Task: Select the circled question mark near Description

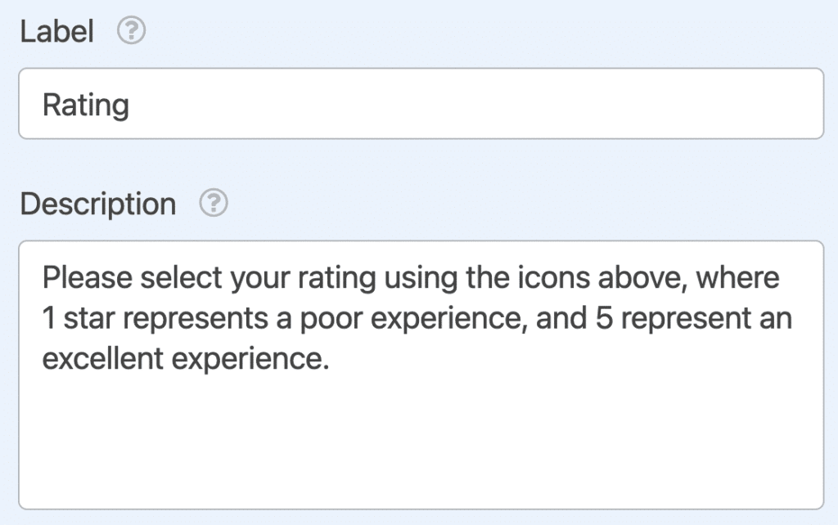Action: point(213,204)
